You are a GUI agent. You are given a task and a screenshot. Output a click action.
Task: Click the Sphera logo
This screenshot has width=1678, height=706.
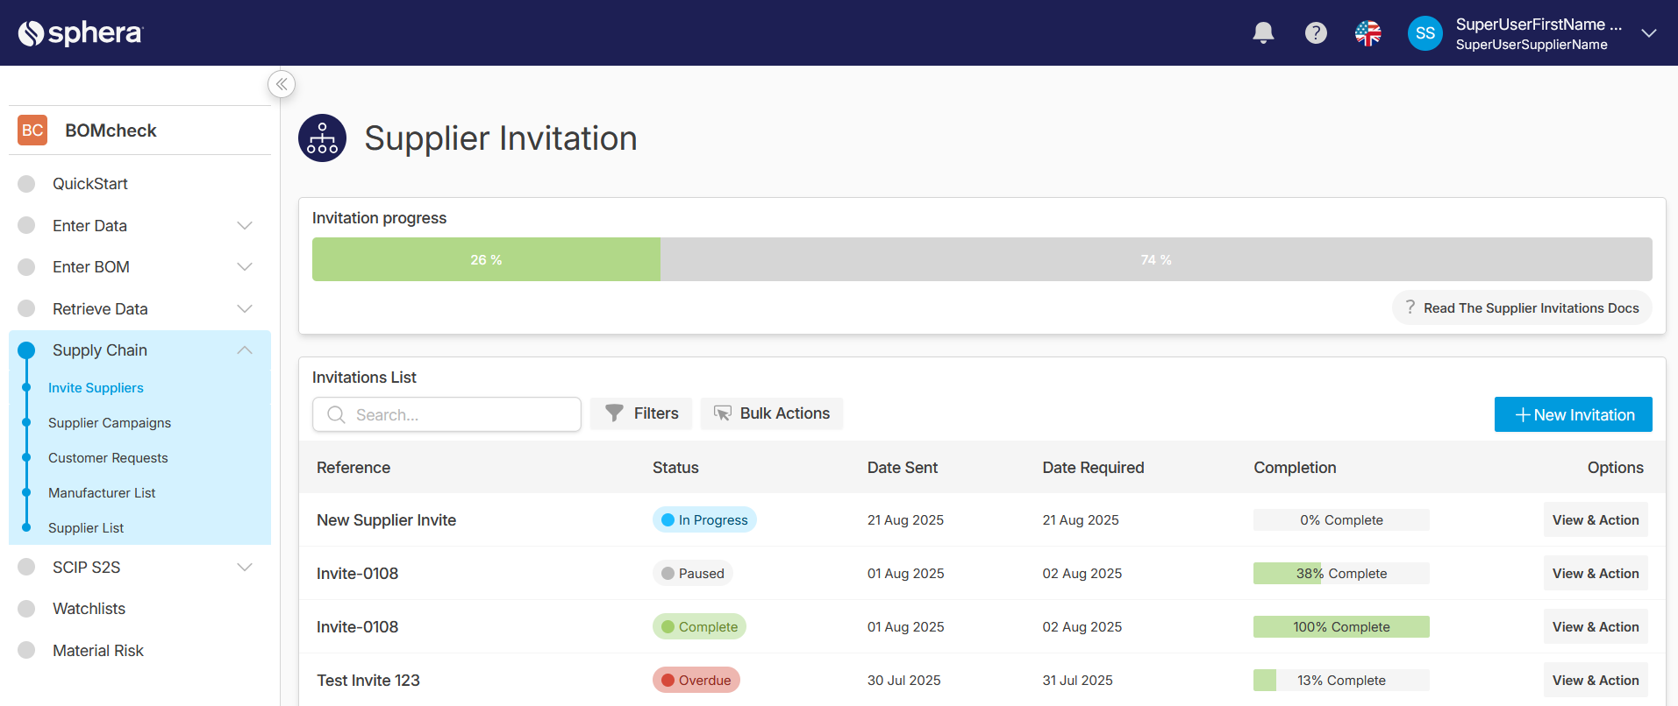click(x=81, y=33)
